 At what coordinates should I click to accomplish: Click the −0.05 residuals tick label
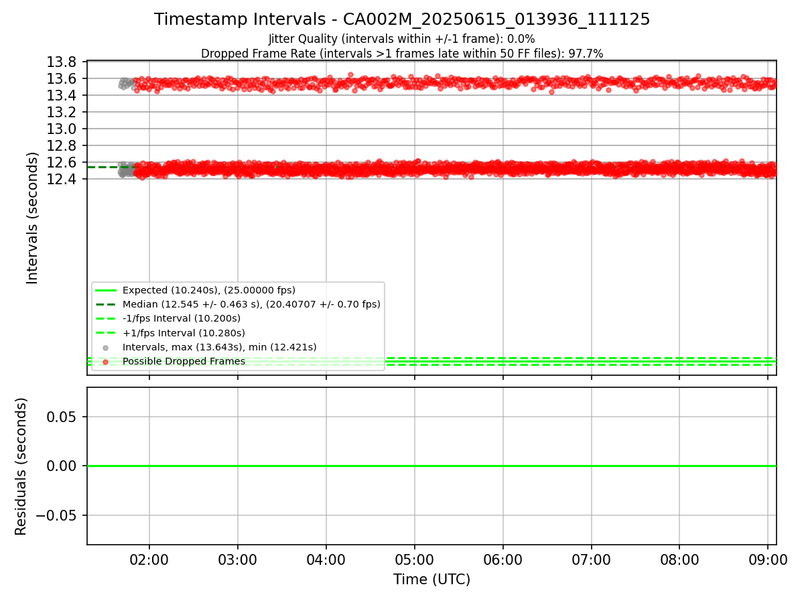coord(58,515)
